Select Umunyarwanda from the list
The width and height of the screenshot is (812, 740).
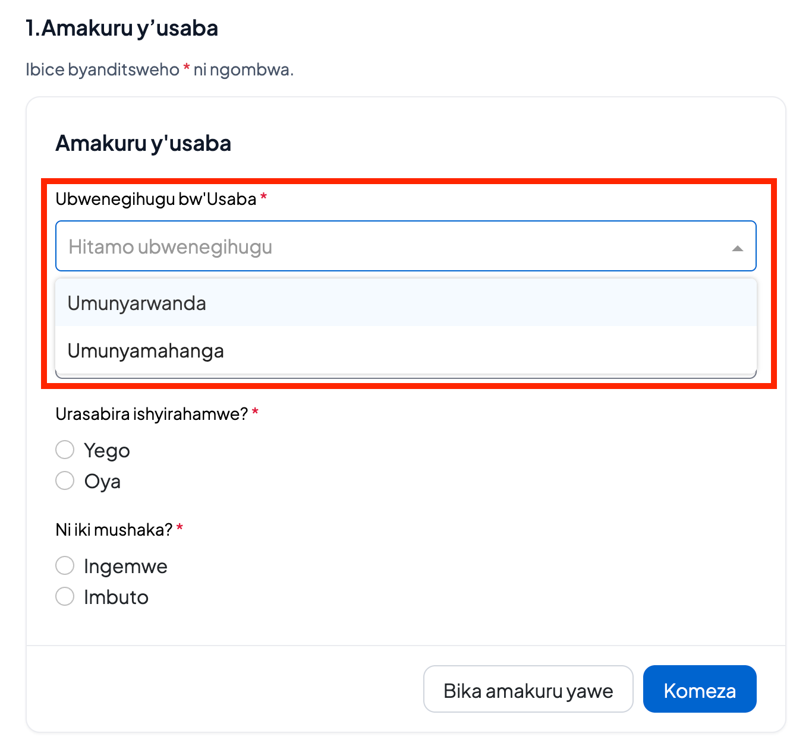[x=405, y=303]
